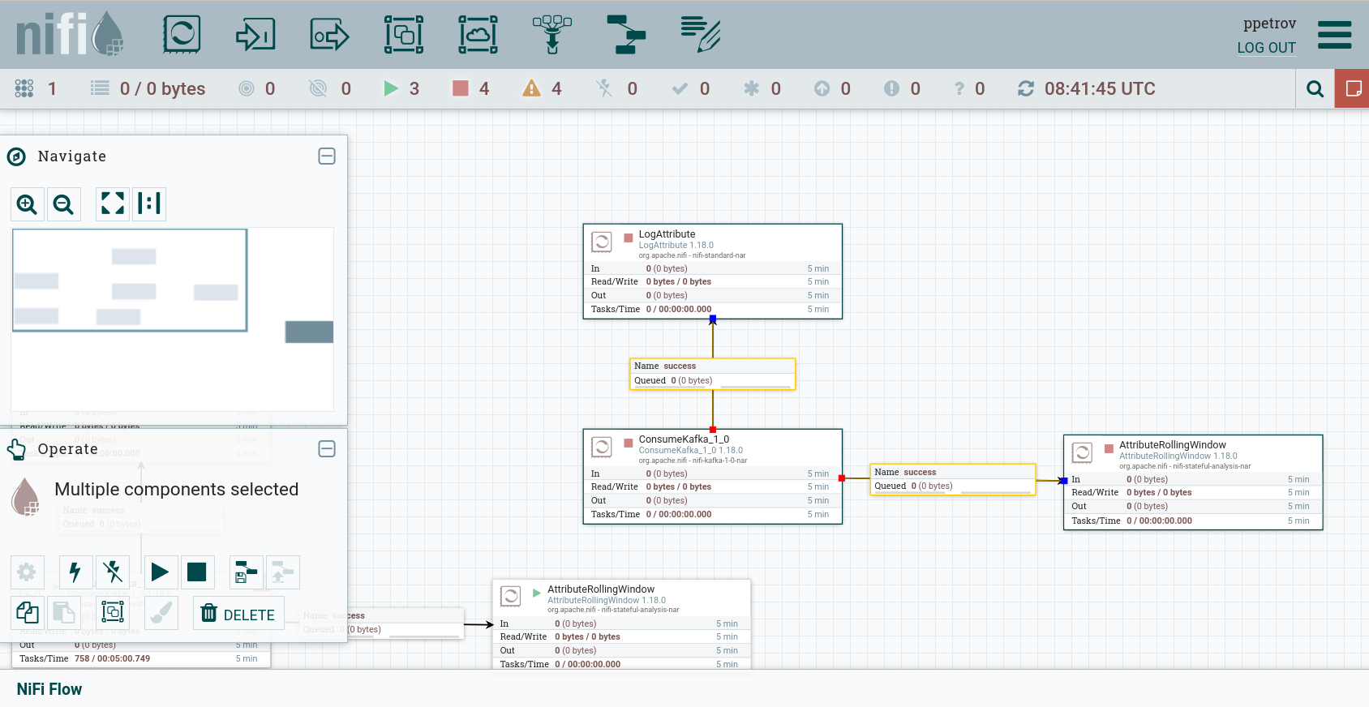Viewport: 1369px width, 707px height.
Task: Click the transmitting remote groups status icon
Action: tap(247, 88)
